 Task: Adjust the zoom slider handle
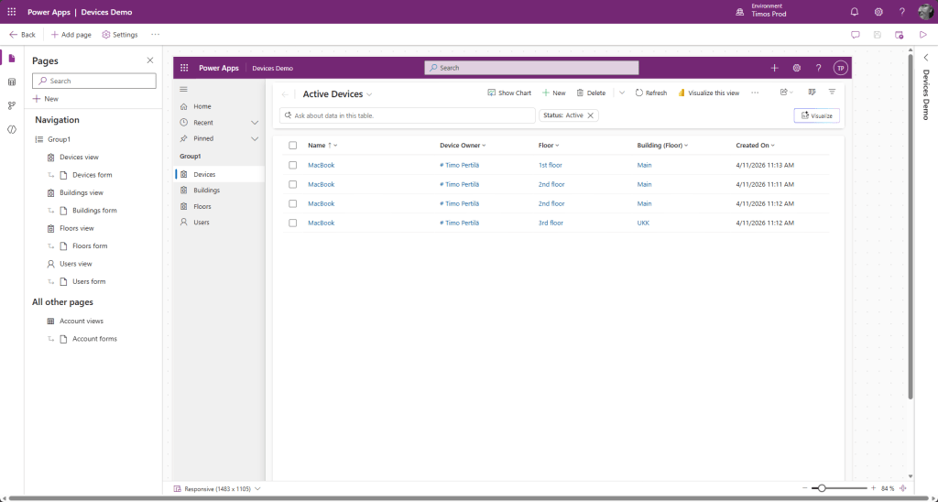[822, 488]
